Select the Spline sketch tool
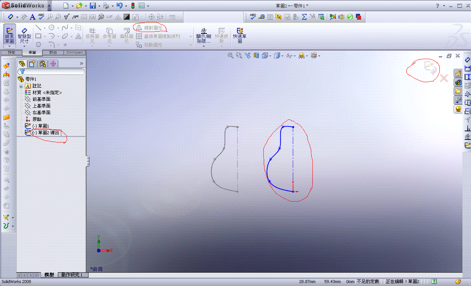471x286 pixels. [65, 28]
